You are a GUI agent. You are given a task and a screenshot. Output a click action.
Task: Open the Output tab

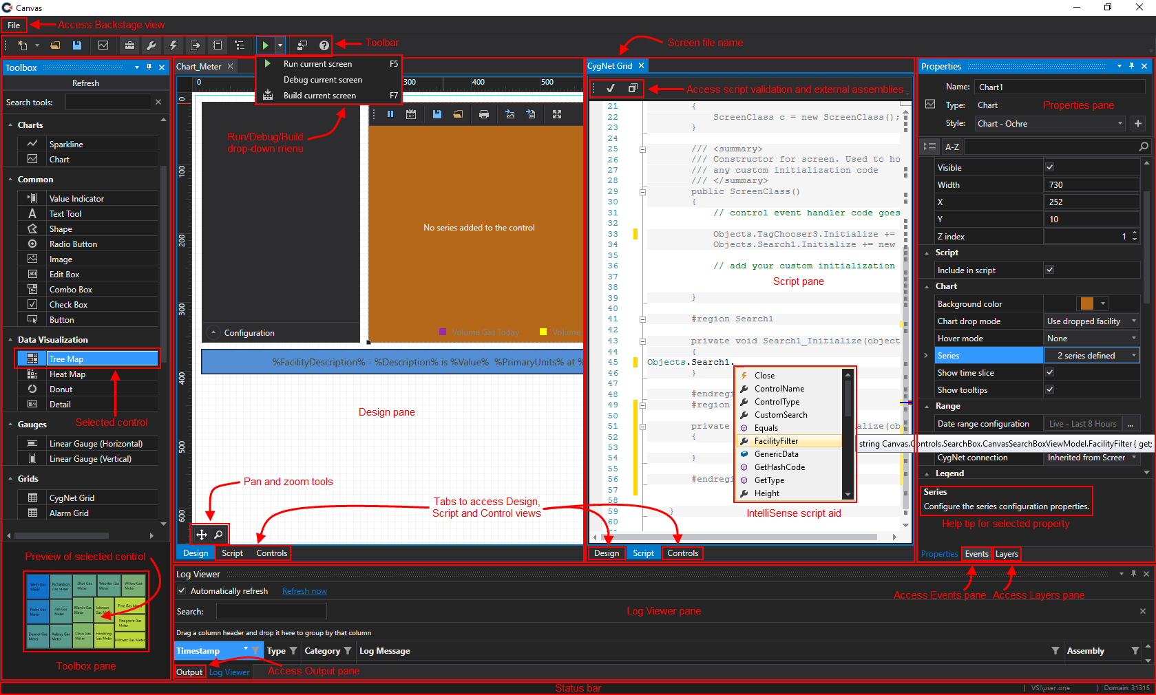pos(189,672)
